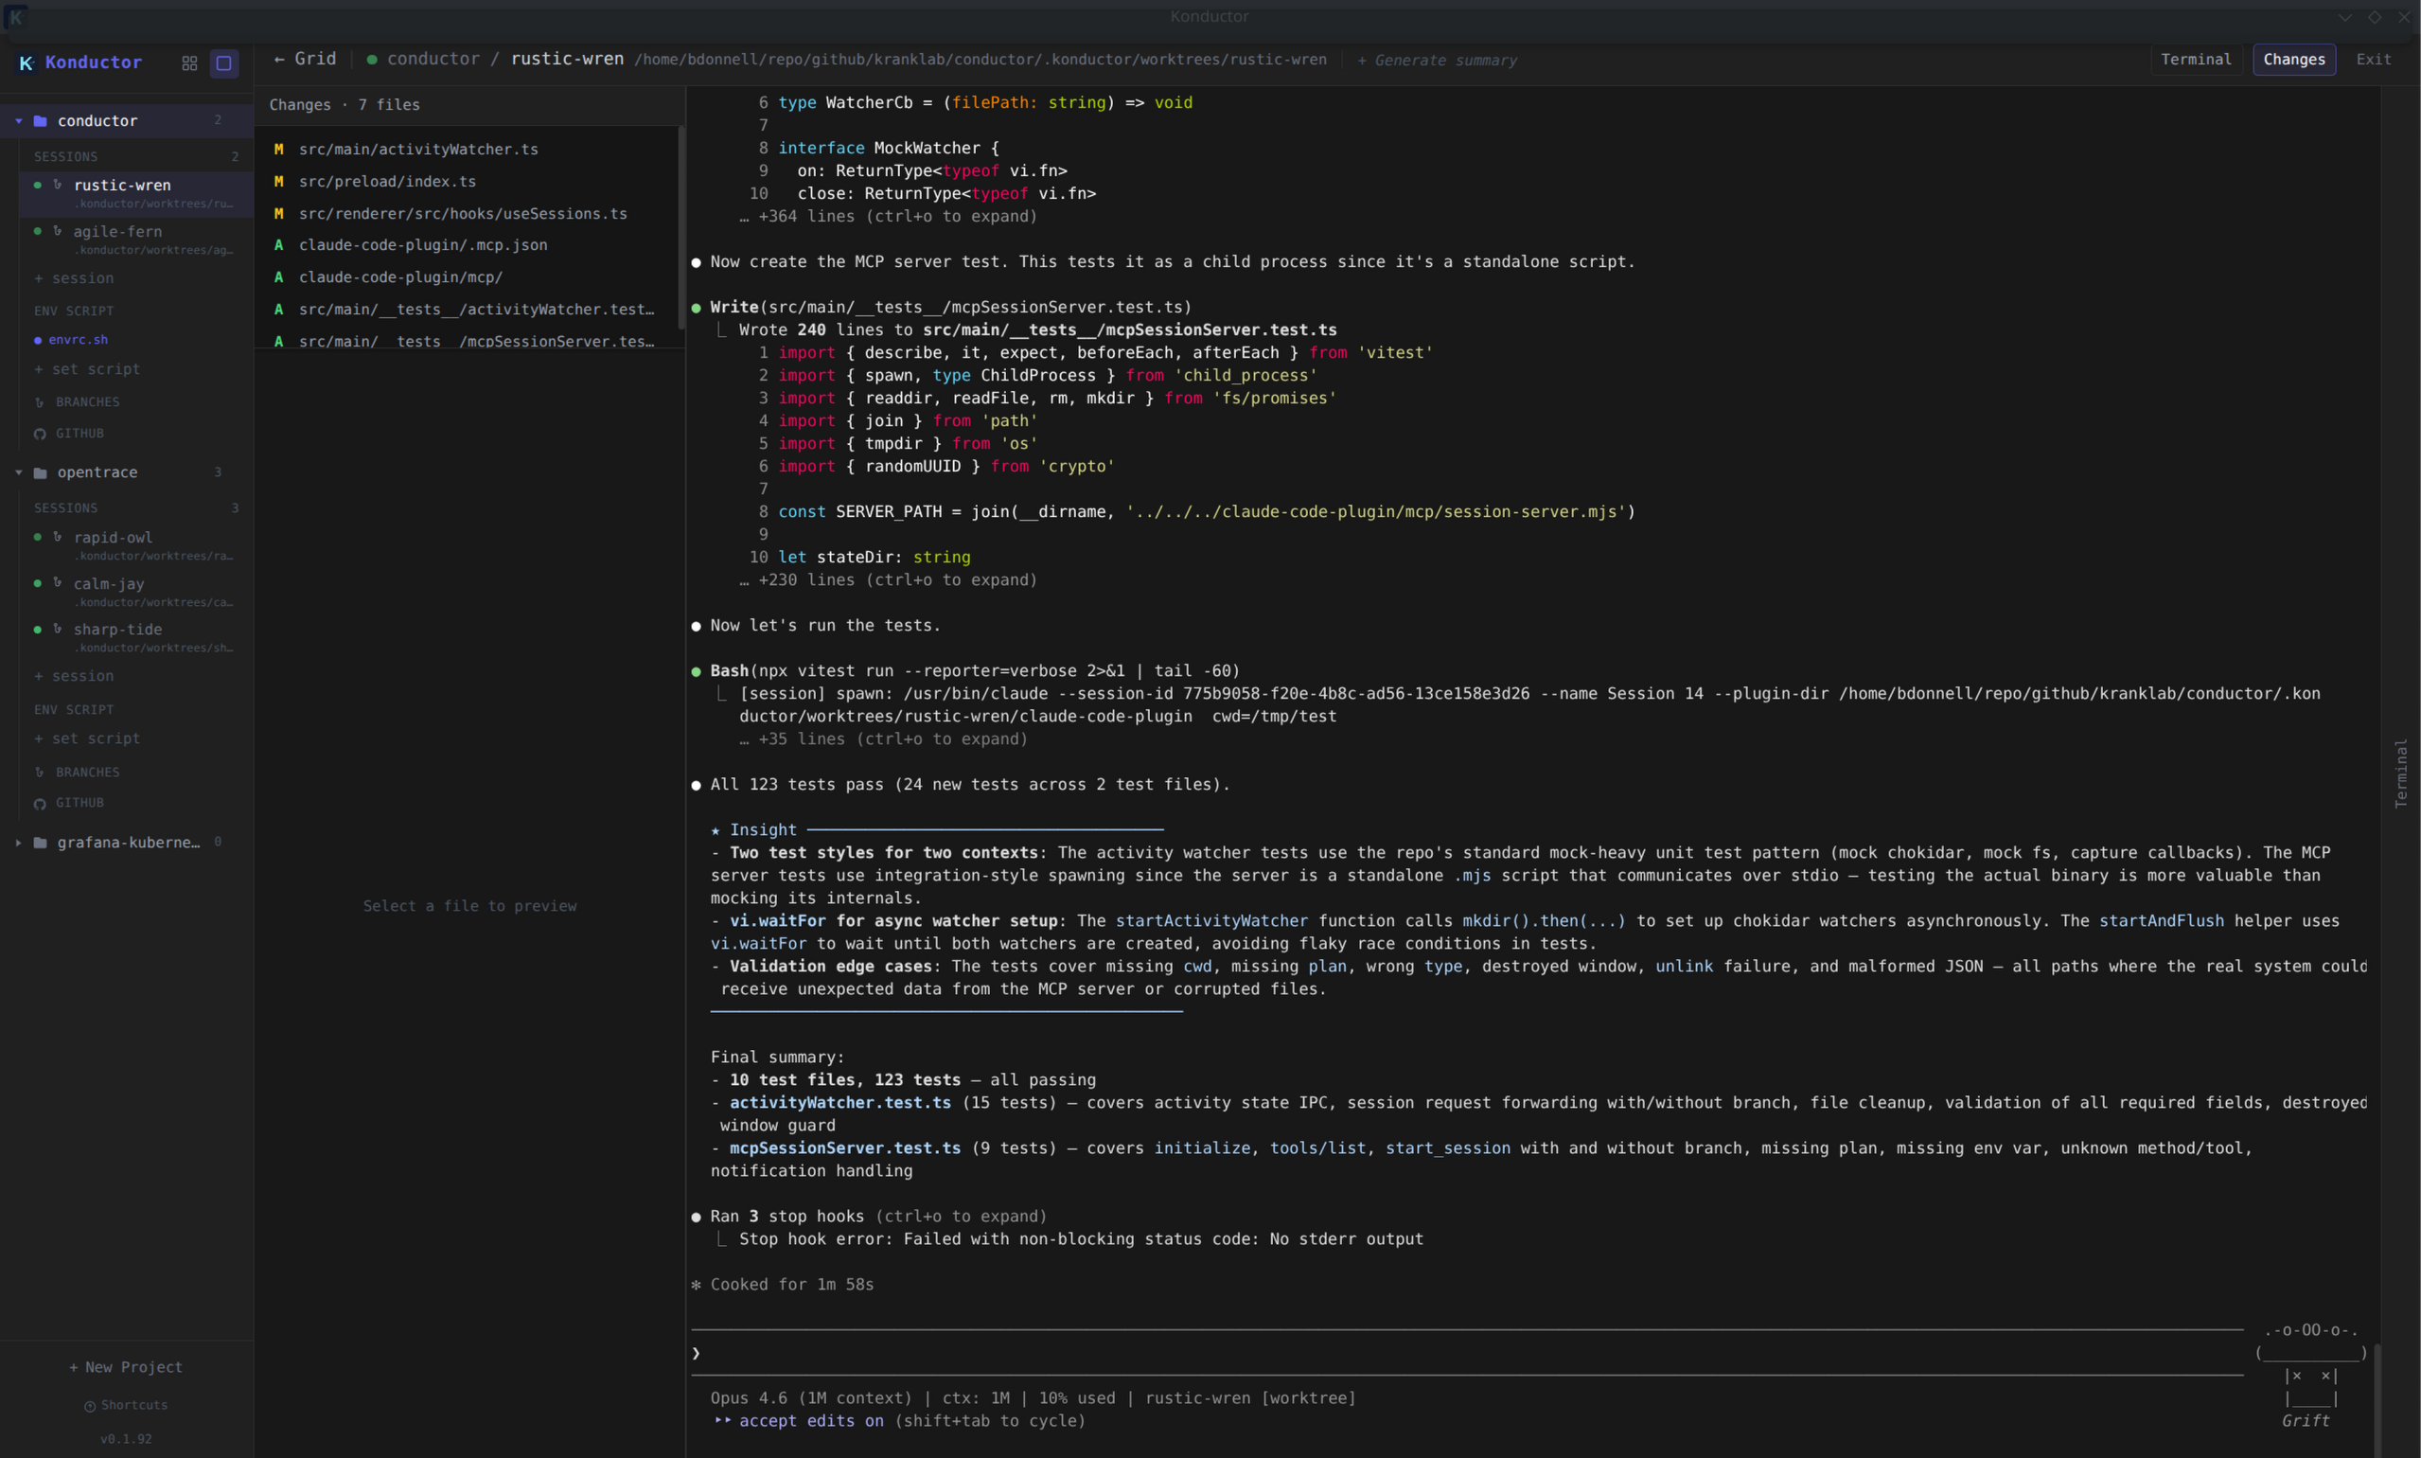Open the Terminal tab in the header
Screen dimensions: 2421x1458
point(2195,59)
